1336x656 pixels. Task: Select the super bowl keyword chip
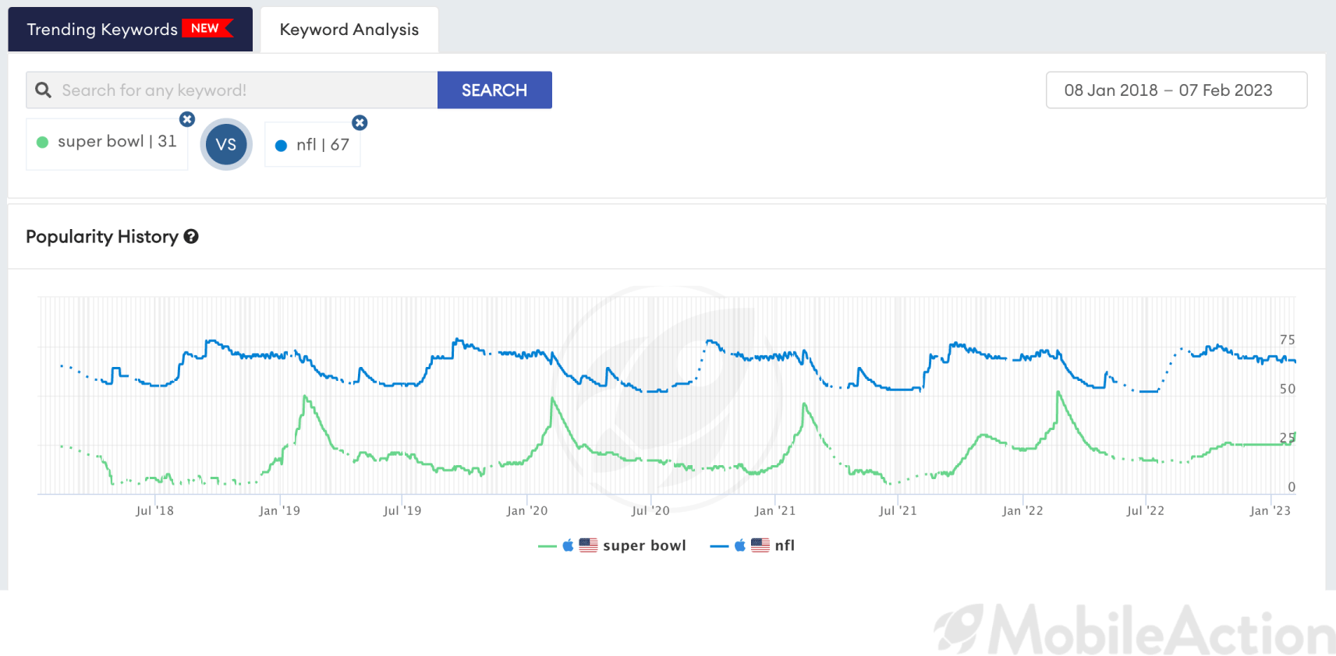point(107,144)
